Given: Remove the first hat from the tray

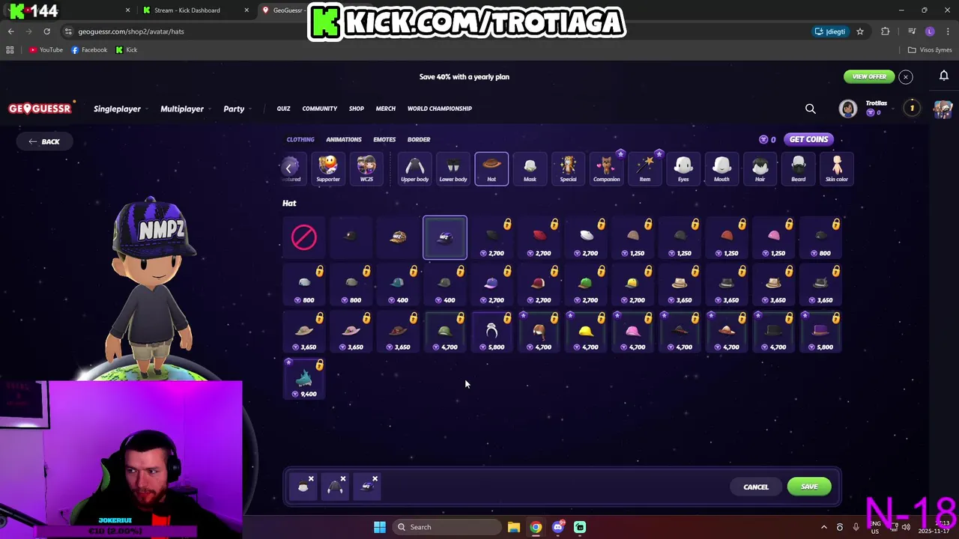Looking at the screenshot, I should [311, 479].
